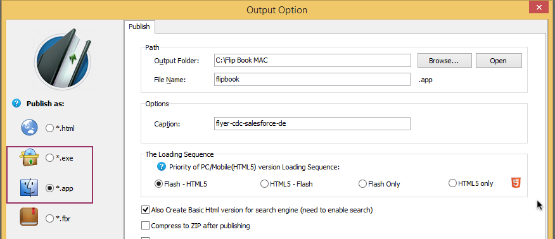The width and height of the screenshot is (555, 239).
Task: Click the orange HTML5 shield logo
Action: pos(516,183)
